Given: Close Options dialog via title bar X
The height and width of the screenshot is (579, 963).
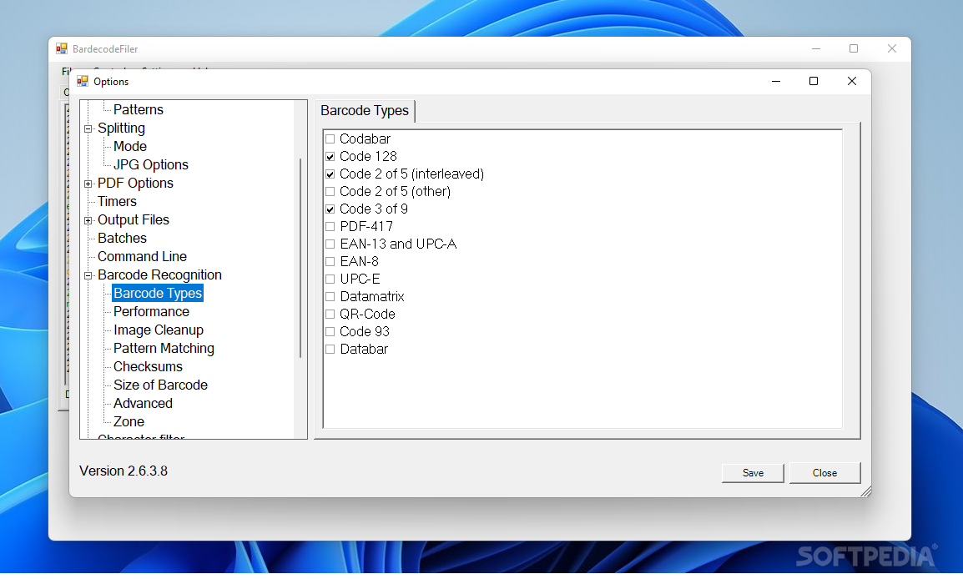Looking at the screenshot, I should (852, 81).
